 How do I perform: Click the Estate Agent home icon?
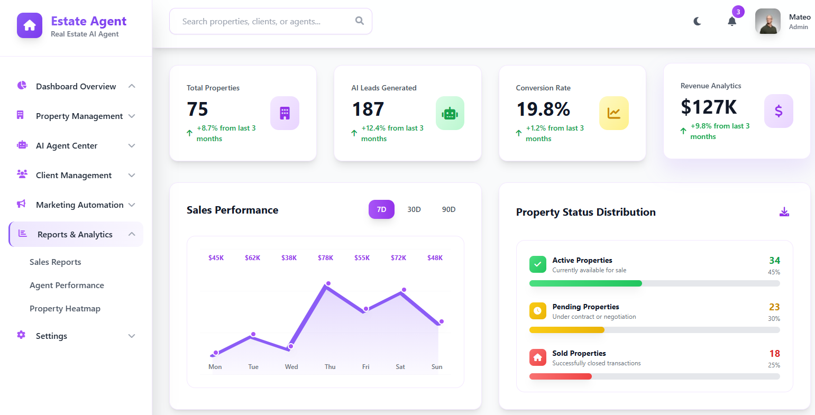[x=29, y=25]
